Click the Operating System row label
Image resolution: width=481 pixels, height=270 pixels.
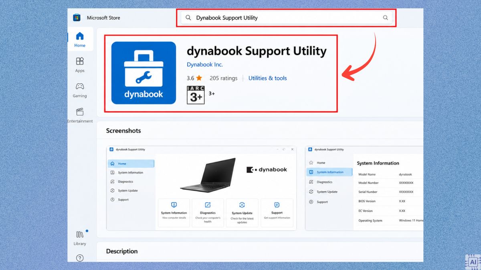(x=370, y=220)
